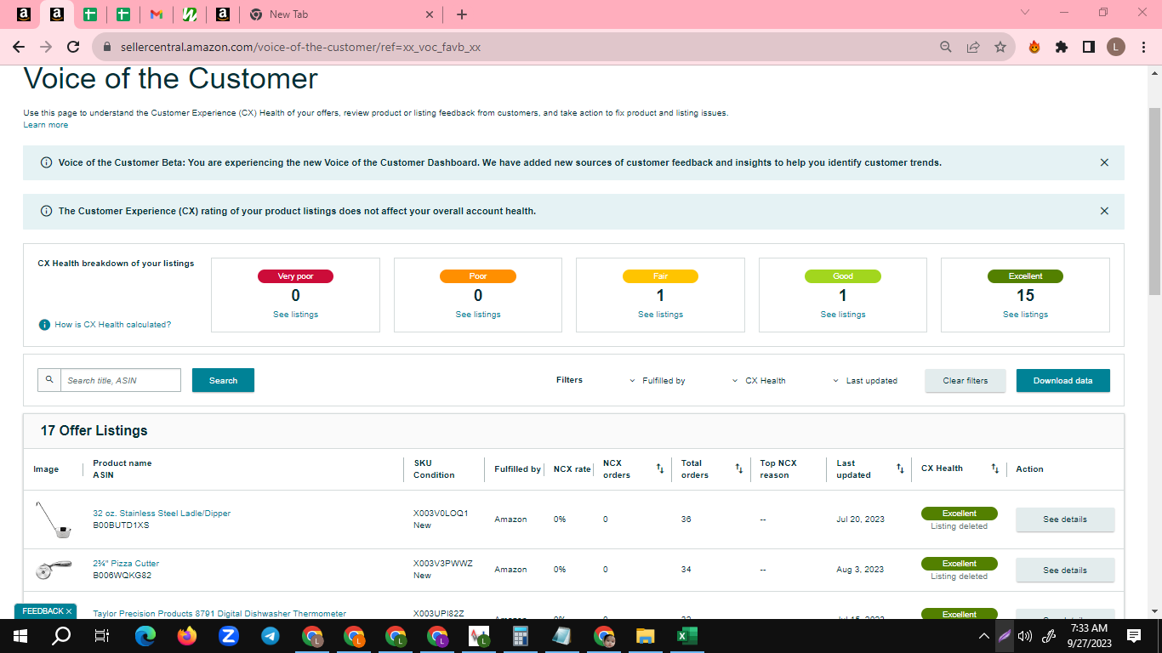Open the Extensions puzzle menu

point(1062,48)
